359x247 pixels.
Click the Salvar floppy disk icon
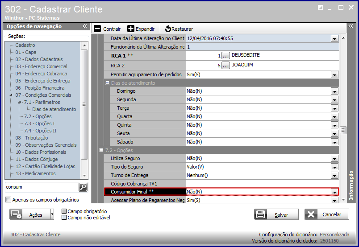(261, 214)
